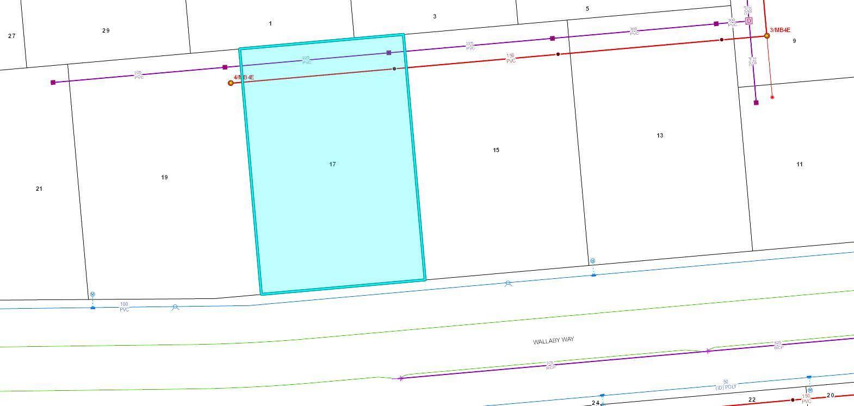Select the red asterisk marker below 3/MB4E
The width and height of the screenshot is (854, 406).
point(772,98)
